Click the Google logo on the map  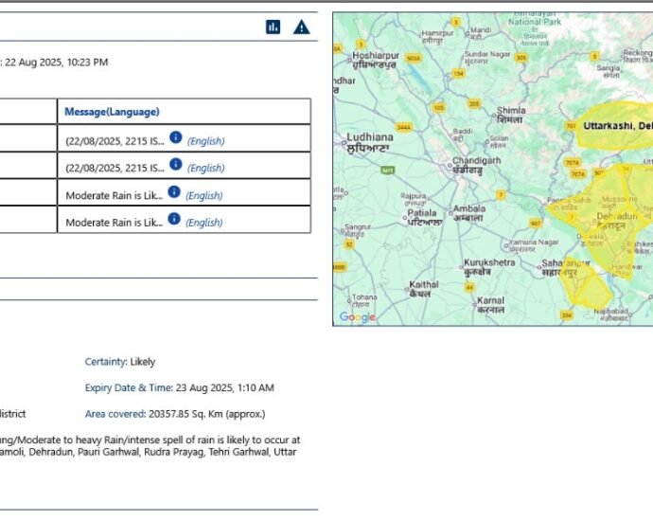pyautogui.click(x=358, y=317)
